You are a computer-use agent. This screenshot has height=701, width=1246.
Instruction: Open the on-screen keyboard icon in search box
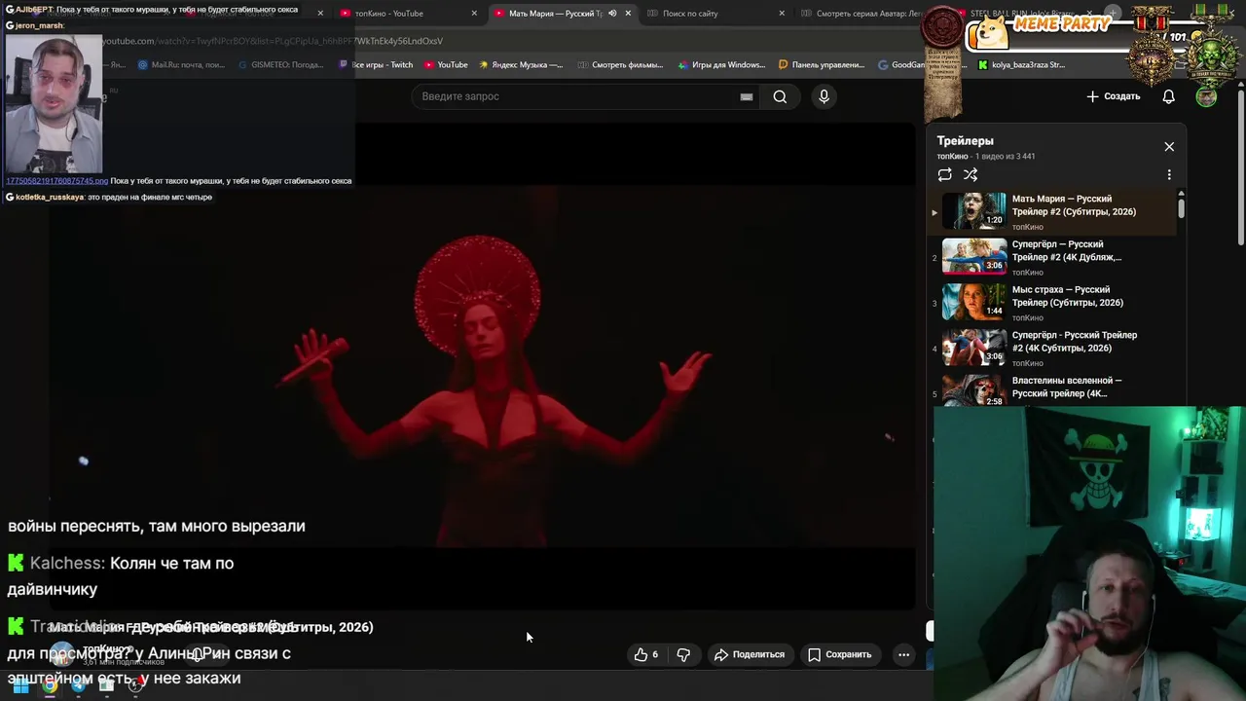747,96
